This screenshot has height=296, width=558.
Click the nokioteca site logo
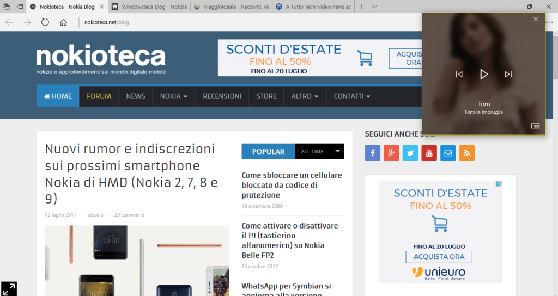pyautogui.click(x=101, y=59)
